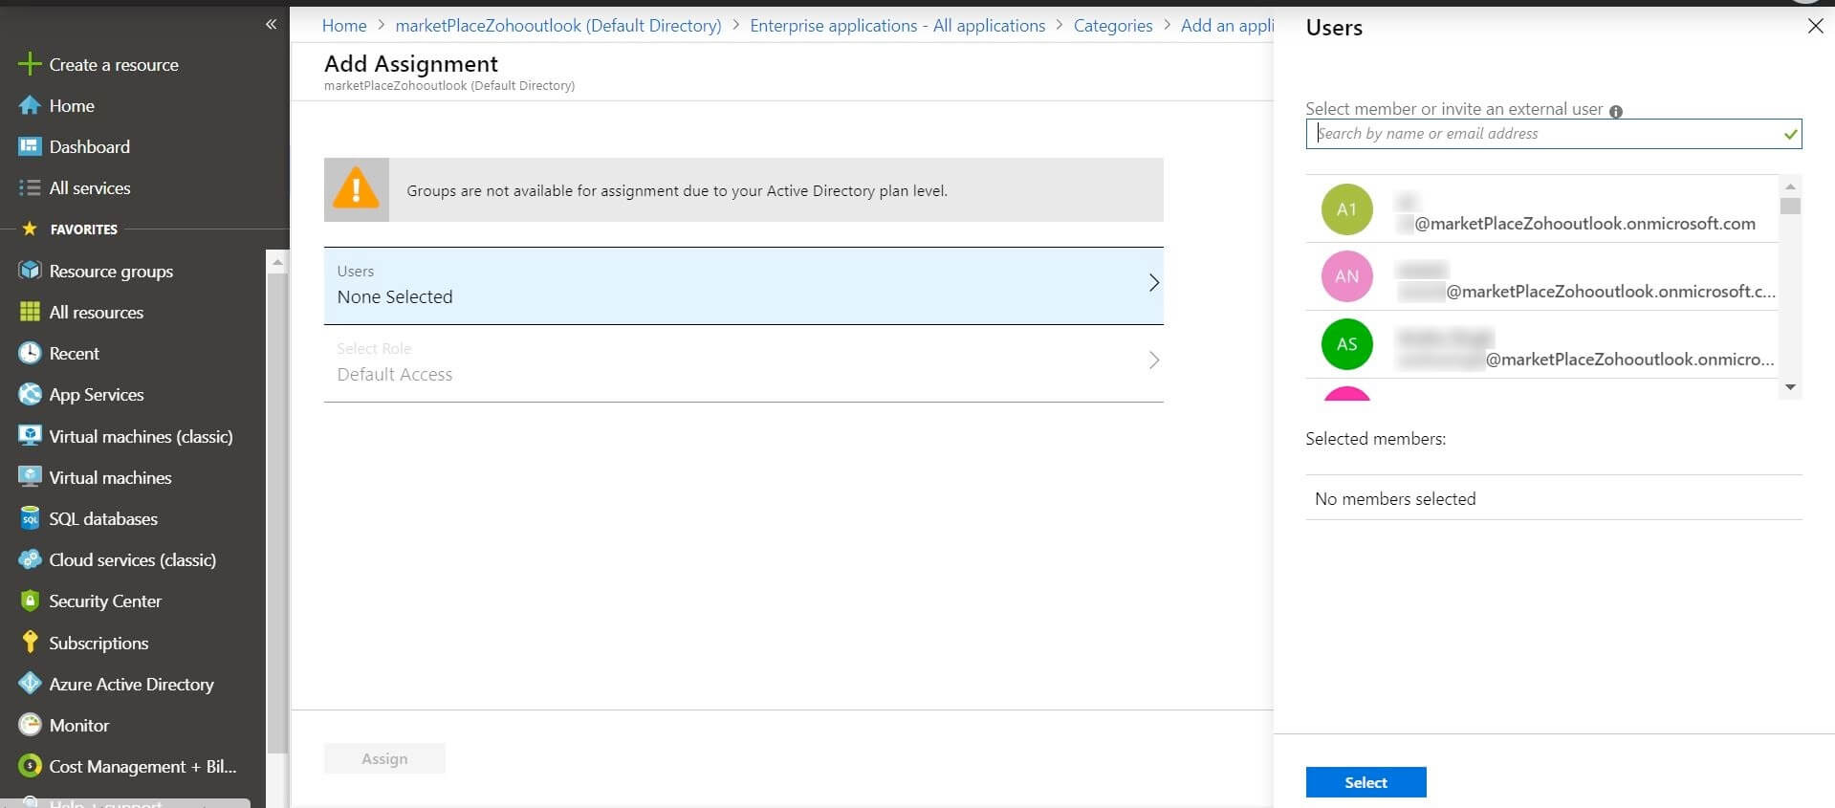Collapse the left sidebar with double chevron
This screenshot has width=1835, height=808.
pos(271,24)
